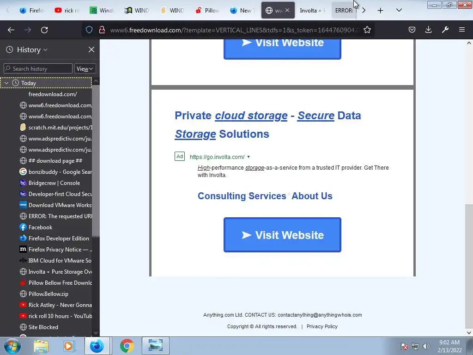Open Pillow Bellow Free Download history entry

click(55, 283)
